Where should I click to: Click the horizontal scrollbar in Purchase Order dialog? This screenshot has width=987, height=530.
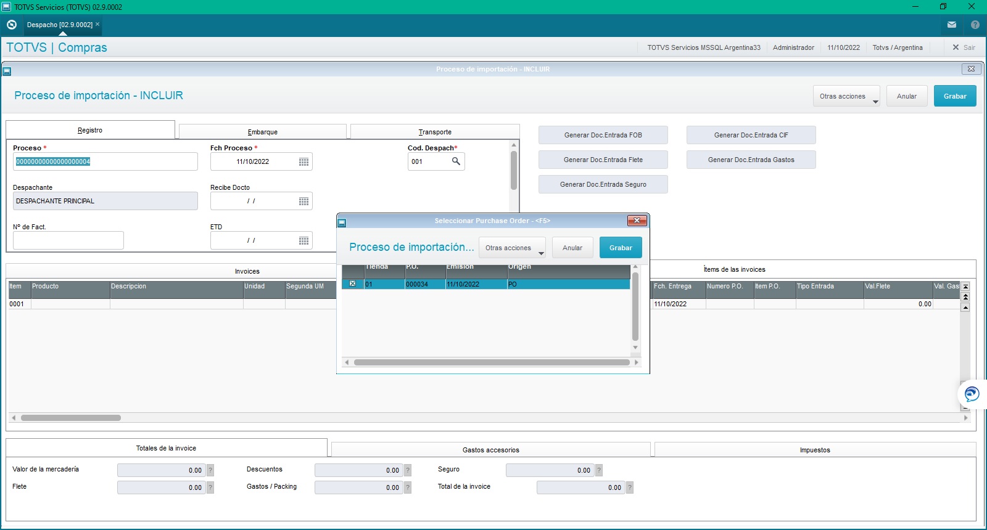tap(492, 362)
